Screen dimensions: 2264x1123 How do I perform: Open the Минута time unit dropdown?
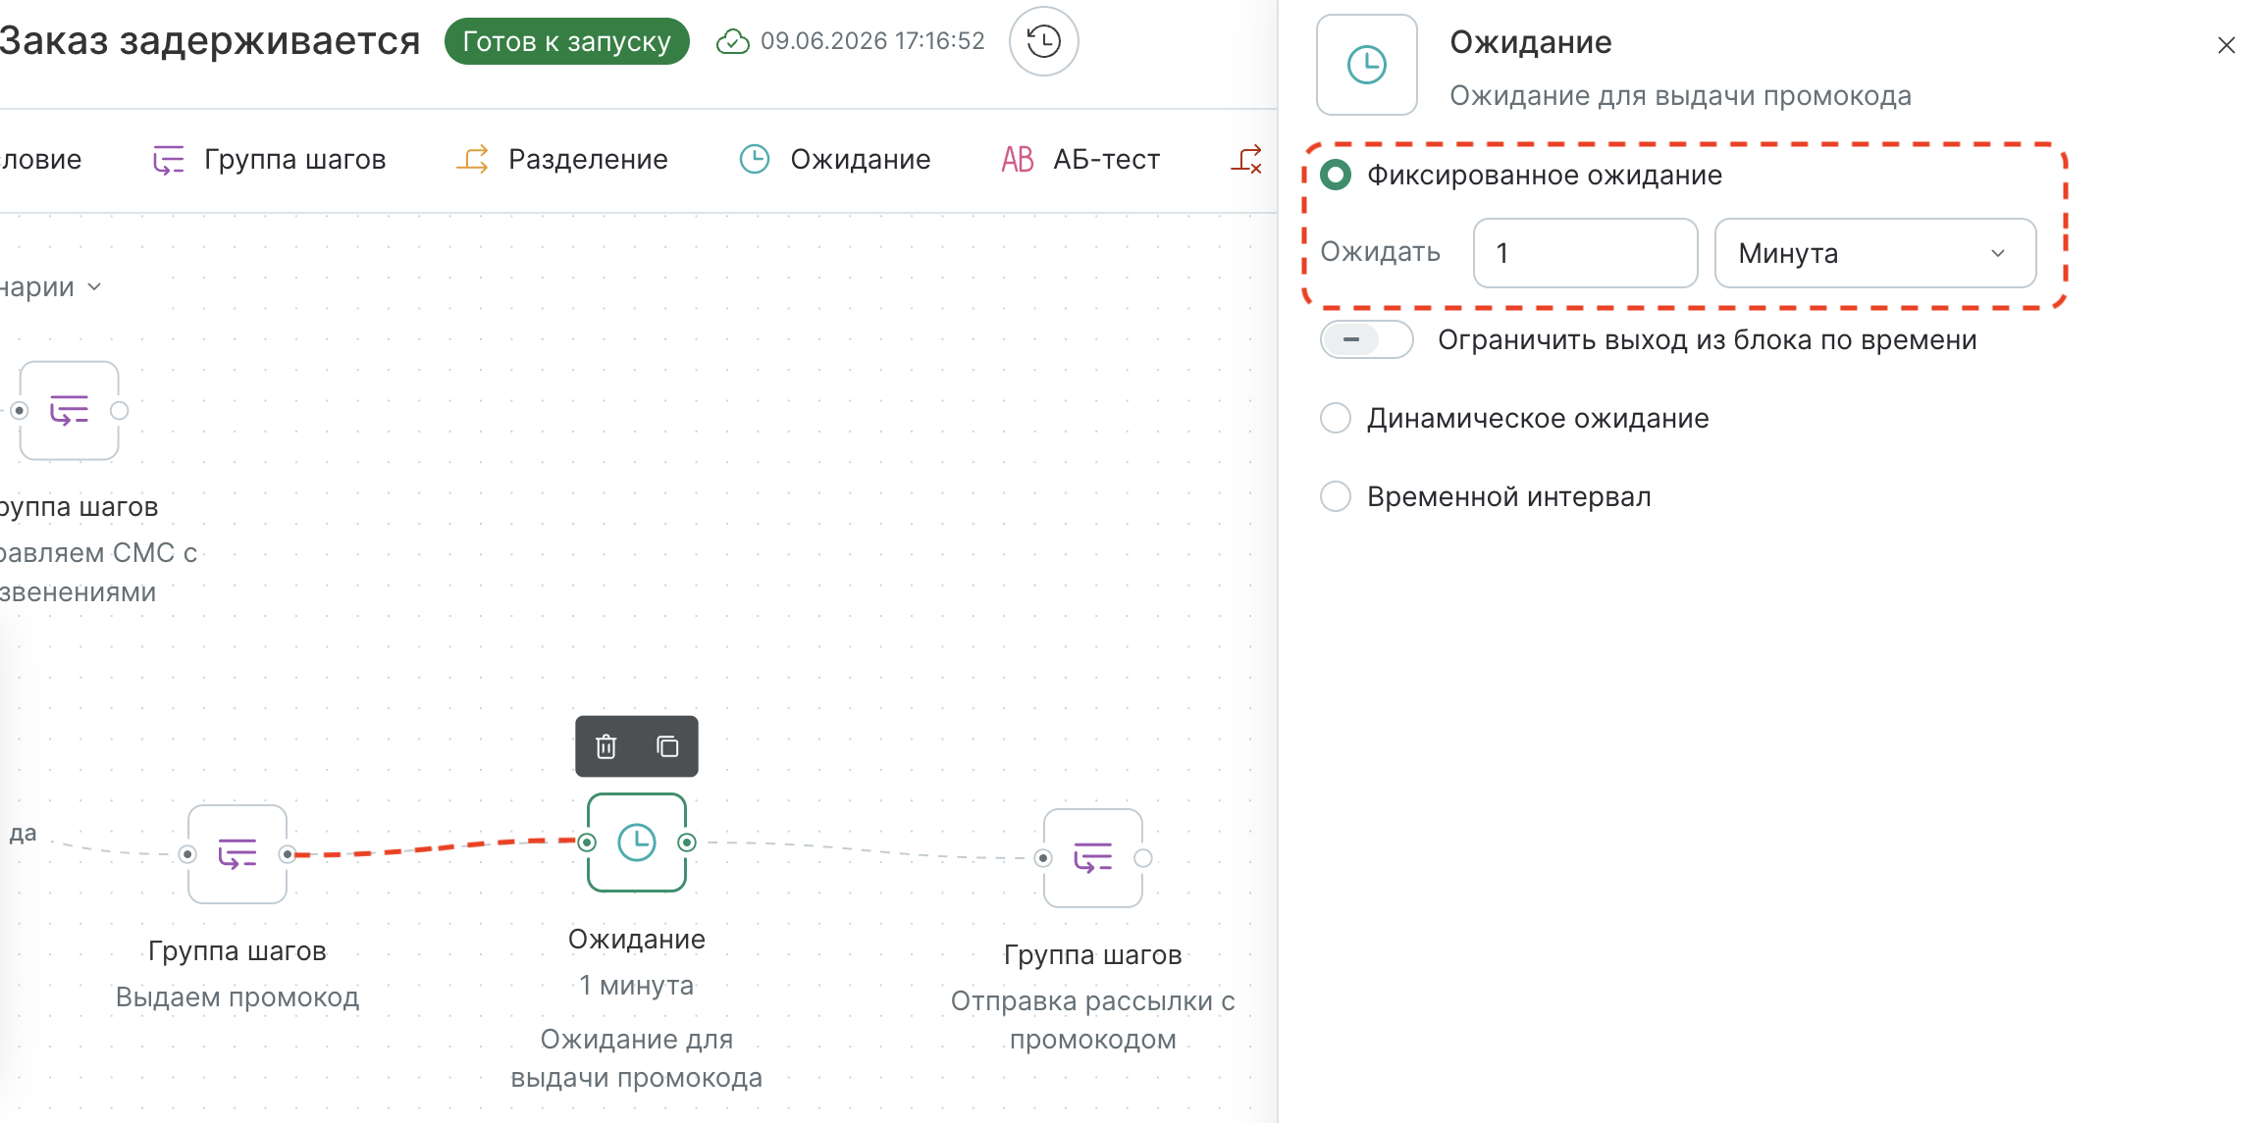click(1875, 253)
